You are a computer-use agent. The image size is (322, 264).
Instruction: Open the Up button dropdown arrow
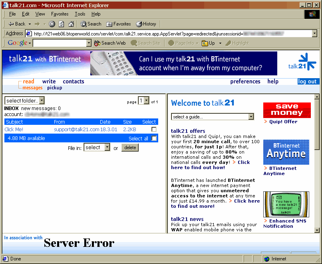point(221,43)
